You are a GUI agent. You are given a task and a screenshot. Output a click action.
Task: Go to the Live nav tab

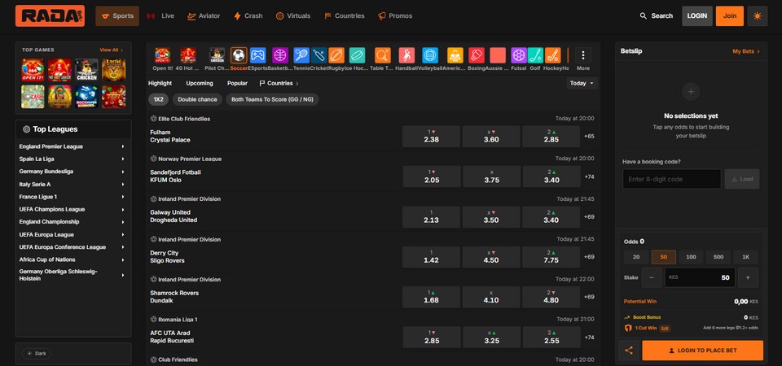tap(160, 16)
